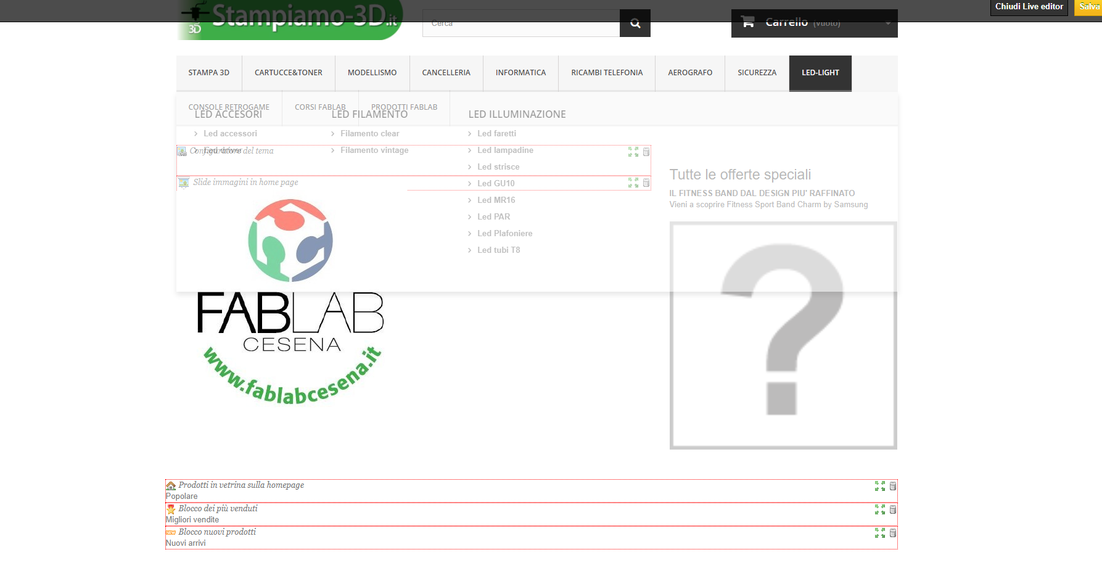The image size is (1102, 576).
Task: Open the Filamento clear link
Action: pyautogui.click(x=370, y=134)
